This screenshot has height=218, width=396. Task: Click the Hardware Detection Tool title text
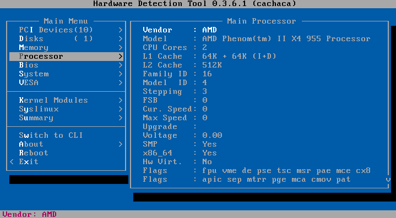point(195,4)
